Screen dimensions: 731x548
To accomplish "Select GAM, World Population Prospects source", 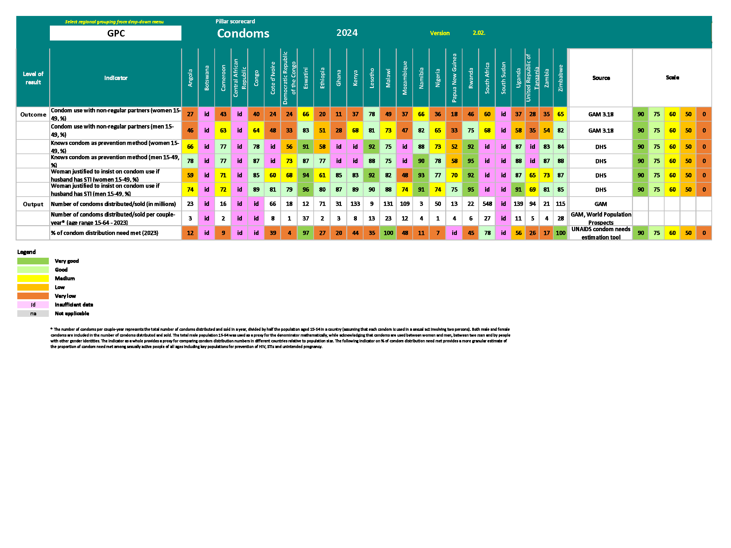I will [601, 218].
